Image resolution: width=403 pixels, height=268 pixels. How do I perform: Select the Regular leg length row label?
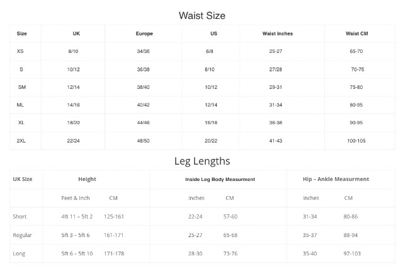pyautogui.click(x=23, y=235)
